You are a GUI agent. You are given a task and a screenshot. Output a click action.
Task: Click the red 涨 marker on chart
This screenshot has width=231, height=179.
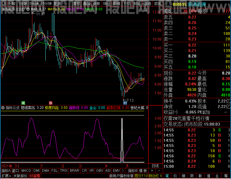click(51, 103)
